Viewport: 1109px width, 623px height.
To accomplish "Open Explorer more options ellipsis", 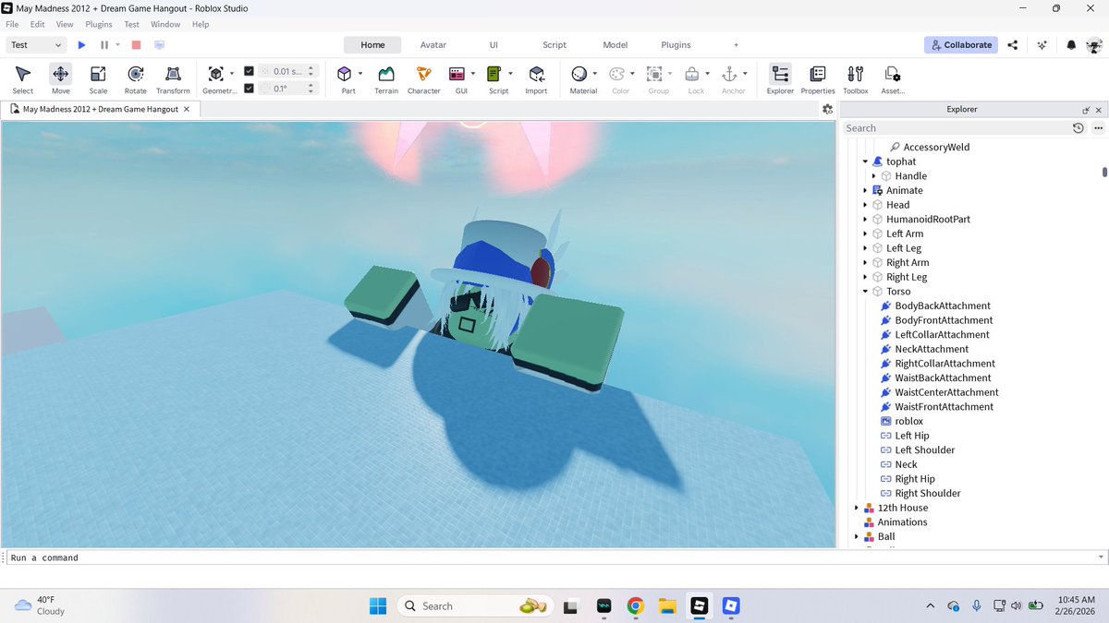I will tap(1098, 128).
